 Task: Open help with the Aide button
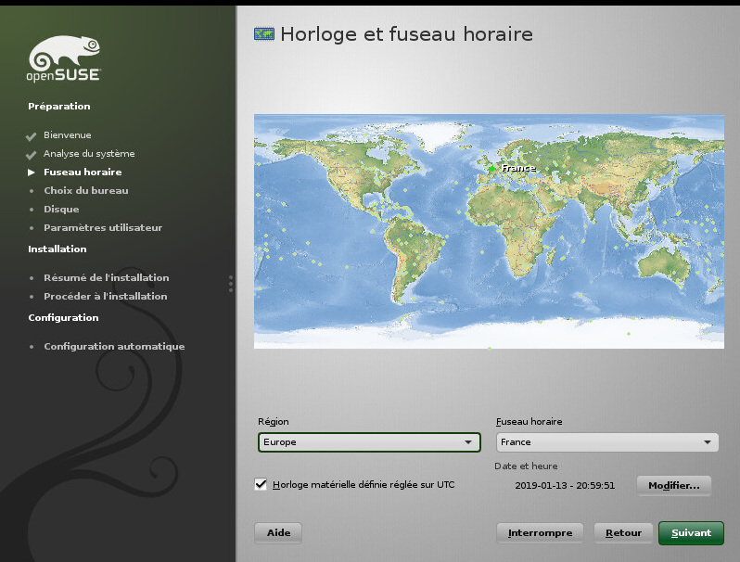tap(278, 533)
